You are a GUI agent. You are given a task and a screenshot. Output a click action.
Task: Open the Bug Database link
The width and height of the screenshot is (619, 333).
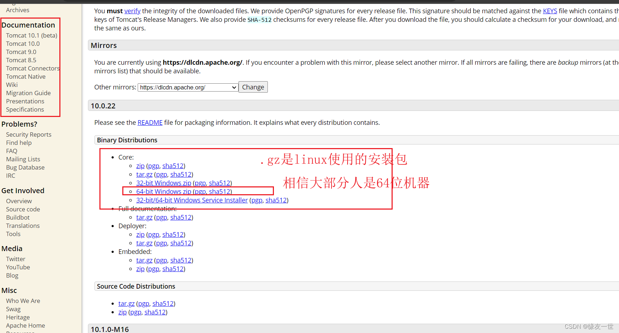(x=25, y=167)
